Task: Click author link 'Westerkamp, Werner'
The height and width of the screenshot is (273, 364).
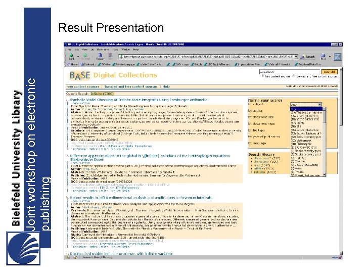Action: [x=97, y=207]
